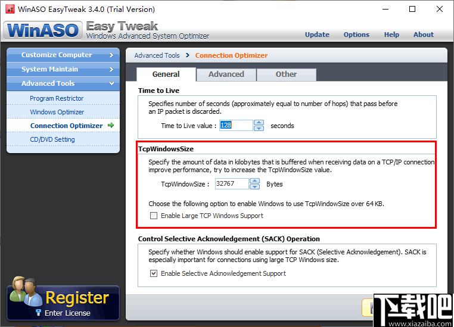Screen dimensions: 454x327
Task: Click the Connection Optimizer breadcrumb title
Action: pos(231,55)
